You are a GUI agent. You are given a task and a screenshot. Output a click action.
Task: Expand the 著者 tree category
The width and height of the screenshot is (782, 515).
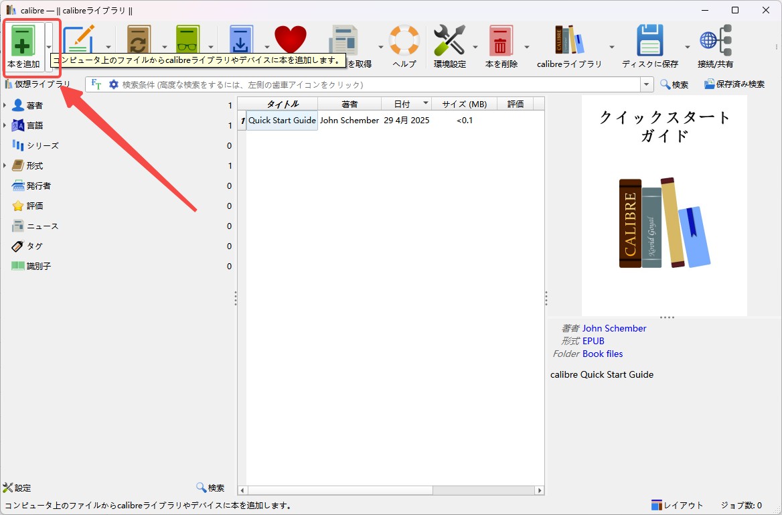pos(5,105)
